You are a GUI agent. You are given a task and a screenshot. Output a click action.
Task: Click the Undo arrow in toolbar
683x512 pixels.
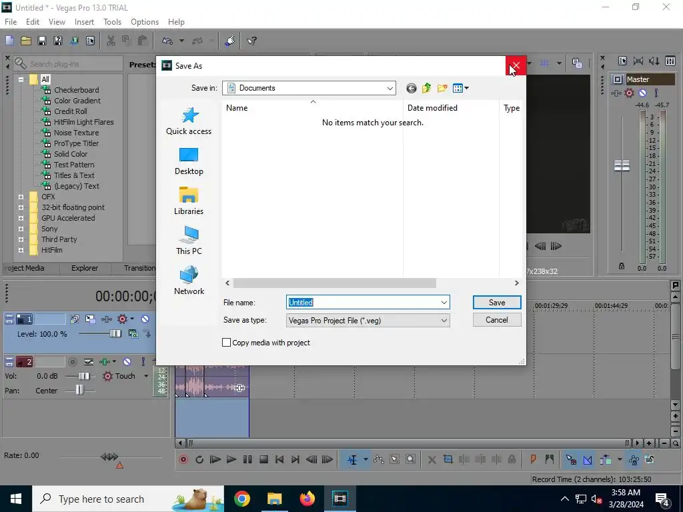[x=167, y=41]
